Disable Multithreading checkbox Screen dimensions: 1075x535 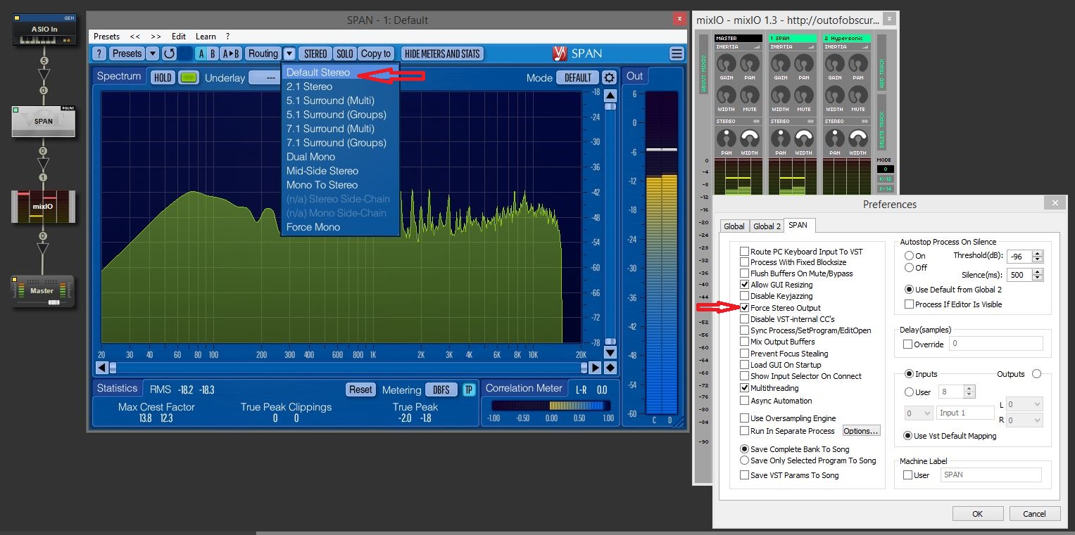[x=744, y=388]
